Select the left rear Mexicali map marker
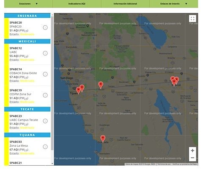The image size is (201, 169). (x=172, y=78)
